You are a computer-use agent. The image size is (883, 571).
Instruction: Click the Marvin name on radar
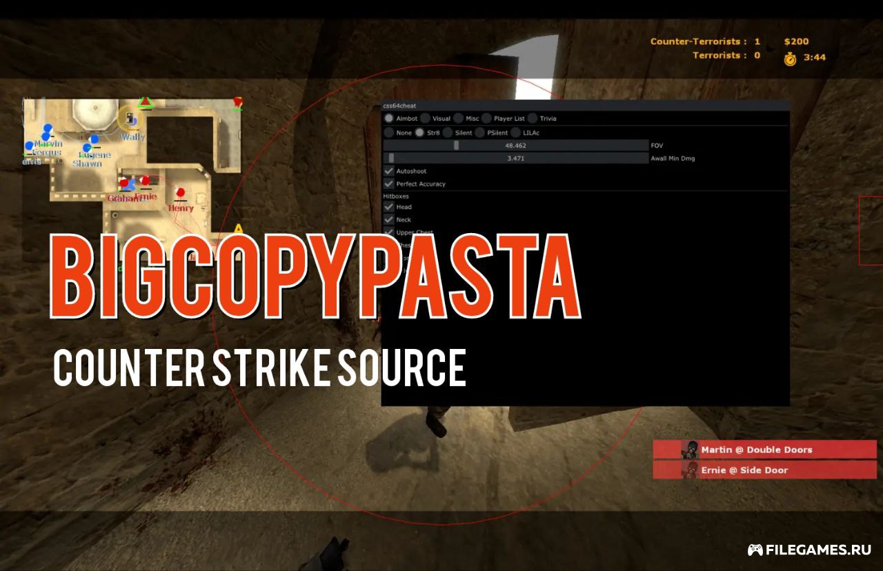(x=48, y=144)
